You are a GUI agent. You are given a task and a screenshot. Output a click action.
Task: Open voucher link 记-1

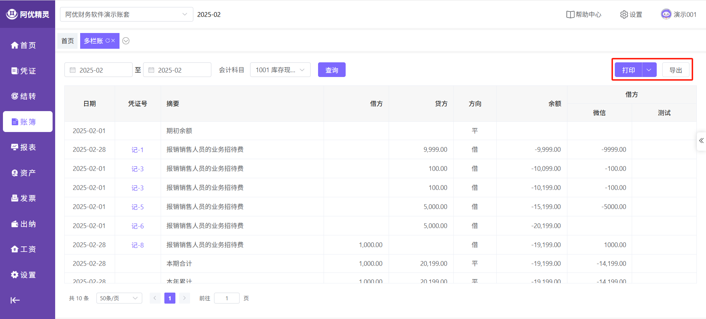click(x=138, y=150)
